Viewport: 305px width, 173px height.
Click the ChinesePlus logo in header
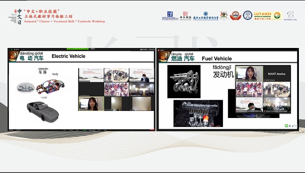(185, 16)
